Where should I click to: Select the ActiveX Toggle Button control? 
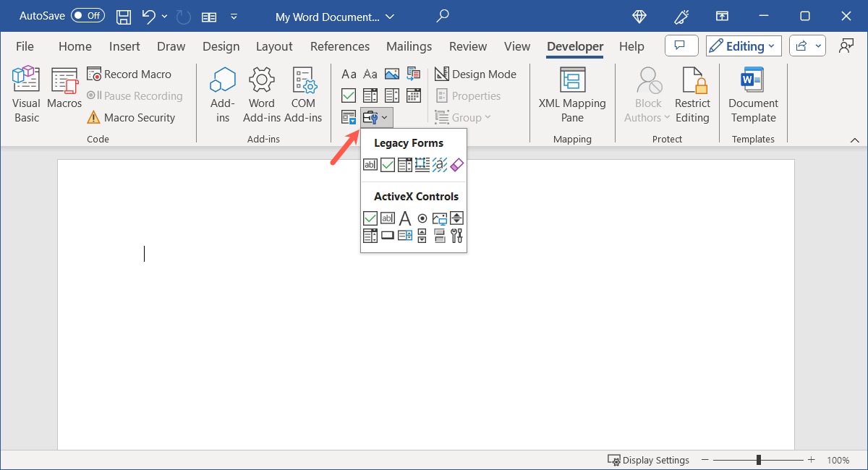[440, 234]
